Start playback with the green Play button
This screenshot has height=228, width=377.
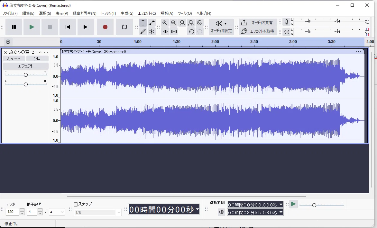pyautogui.click(x=32, y=27)
